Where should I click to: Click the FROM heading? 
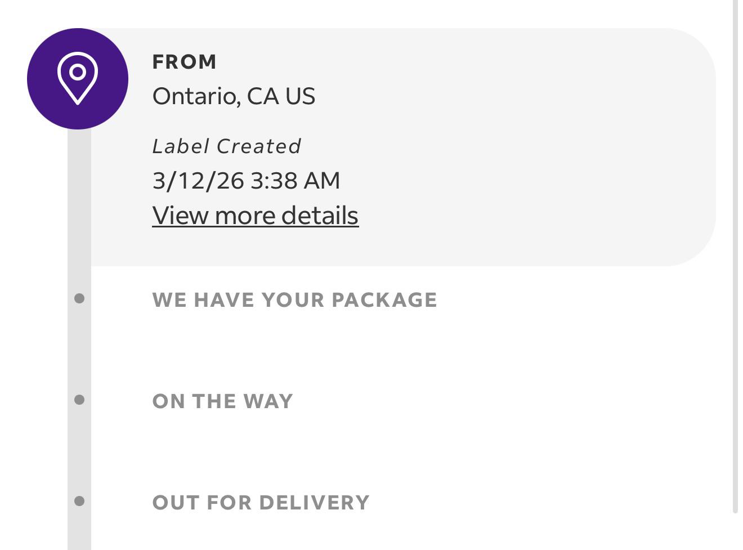[x=184, y=62]
